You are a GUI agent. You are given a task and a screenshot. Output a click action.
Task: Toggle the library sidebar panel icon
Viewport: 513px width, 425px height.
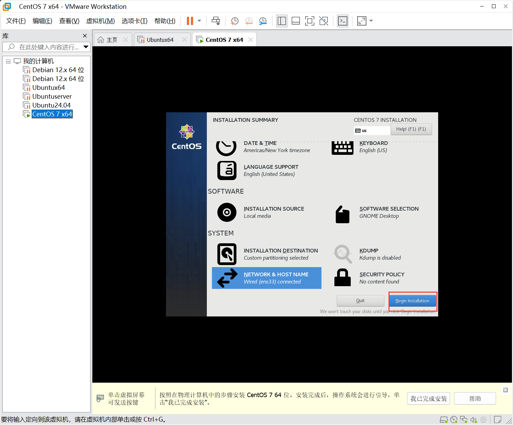point(282,21)
